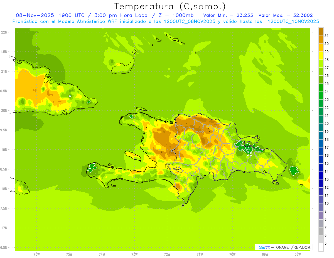Click the legend value "18"
334x258 pixels.
(x=326, y=140)
